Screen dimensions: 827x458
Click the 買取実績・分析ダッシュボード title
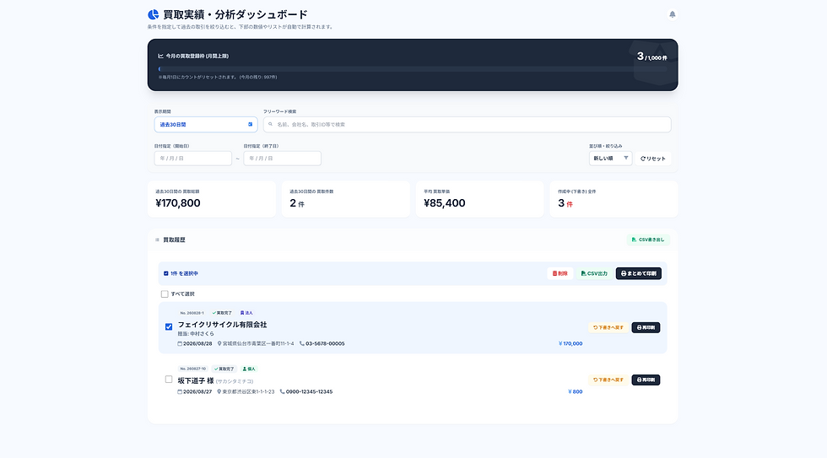coord(235,14)
